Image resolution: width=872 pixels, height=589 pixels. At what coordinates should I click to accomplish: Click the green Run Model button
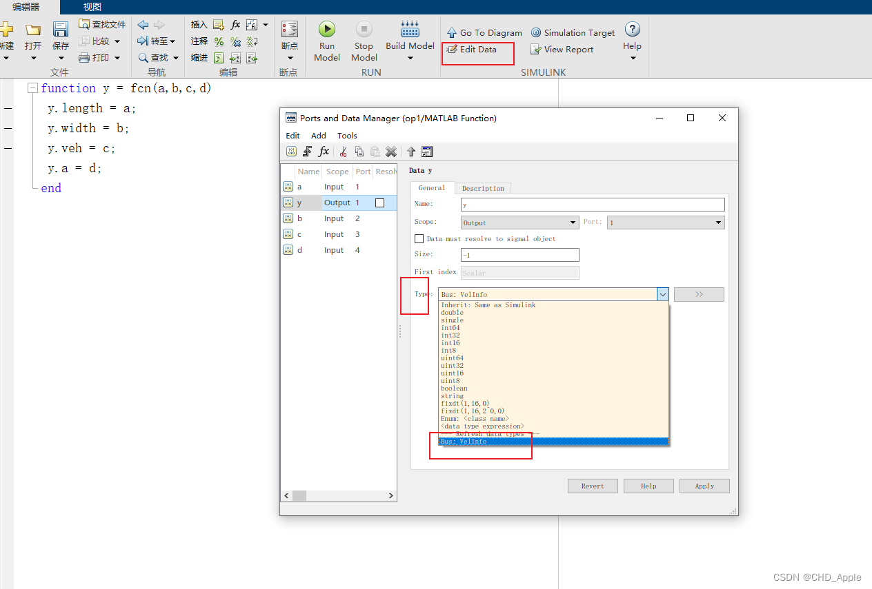326,29
